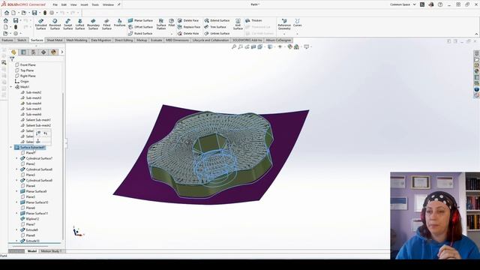Click the Apply Scene icon in view toolbar
The height and width of the screenshot is (270, 480).
point(296,46)
